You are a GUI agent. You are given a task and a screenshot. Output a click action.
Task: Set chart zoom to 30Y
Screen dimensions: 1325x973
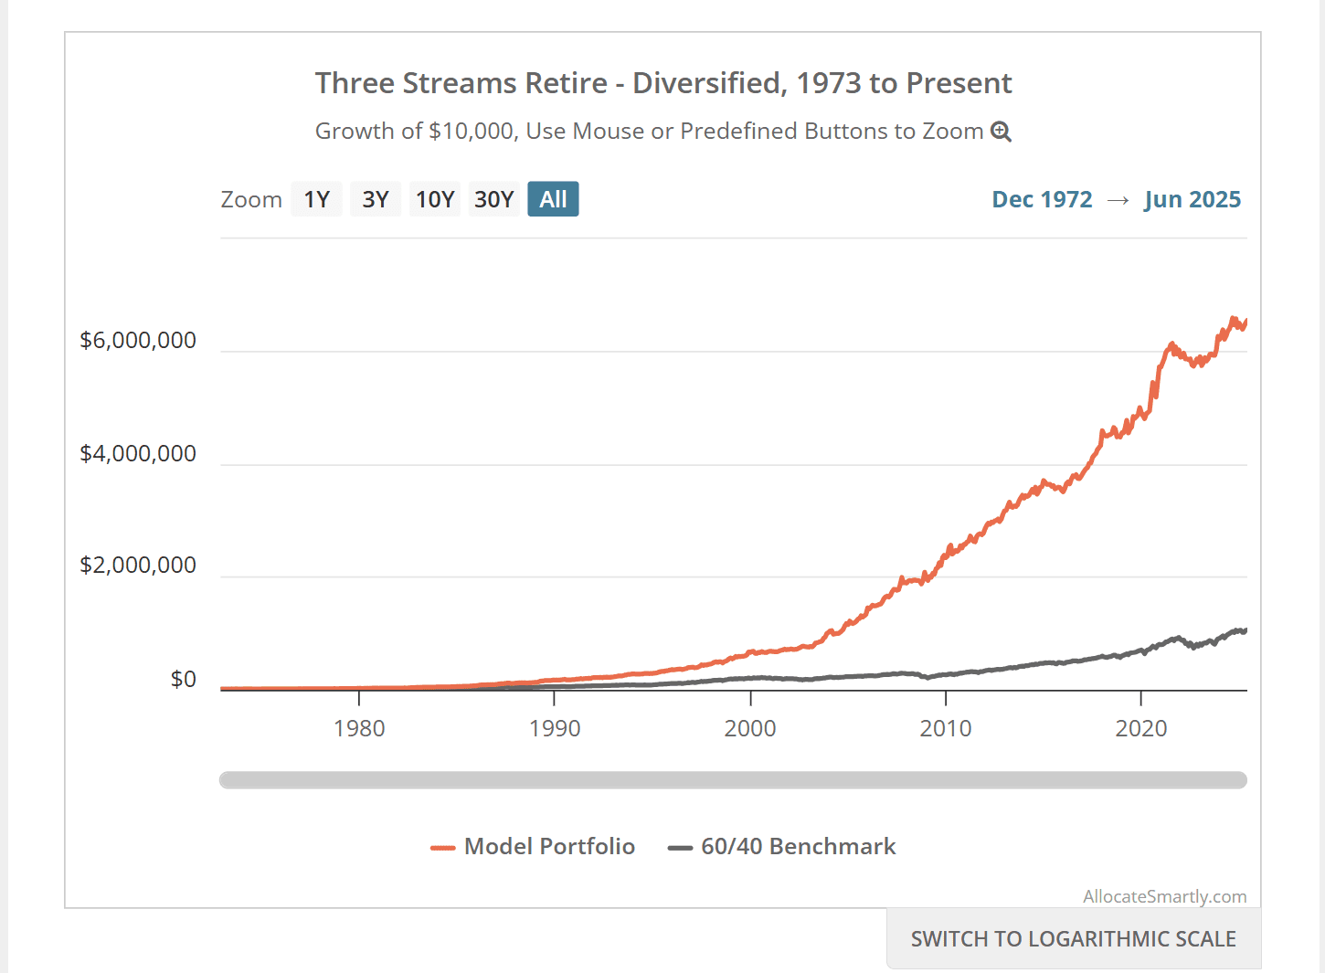[x=494, y=199]
